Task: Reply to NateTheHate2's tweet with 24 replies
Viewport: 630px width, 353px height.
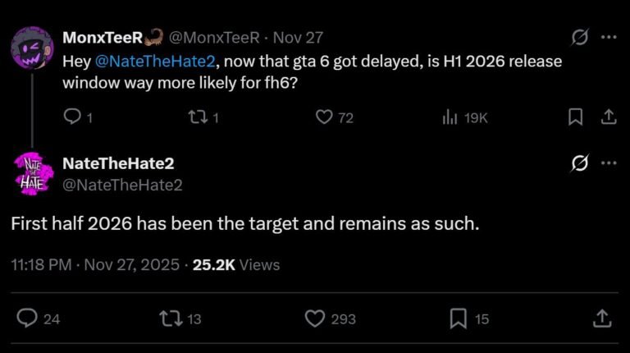Action: [x=28, y=319]
